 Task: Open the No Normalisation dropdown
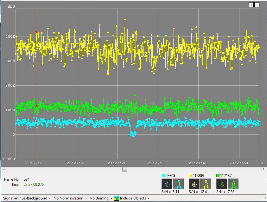[70, 198]
